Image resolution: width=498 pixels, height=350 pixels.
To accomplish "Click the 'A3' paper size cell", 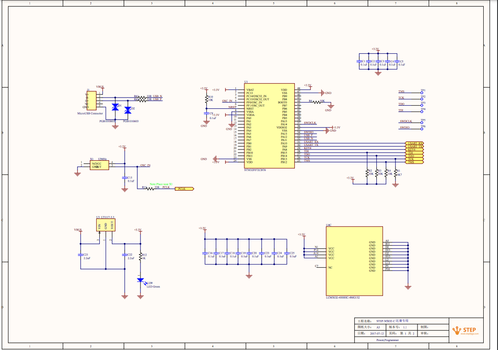I will 378,327.
